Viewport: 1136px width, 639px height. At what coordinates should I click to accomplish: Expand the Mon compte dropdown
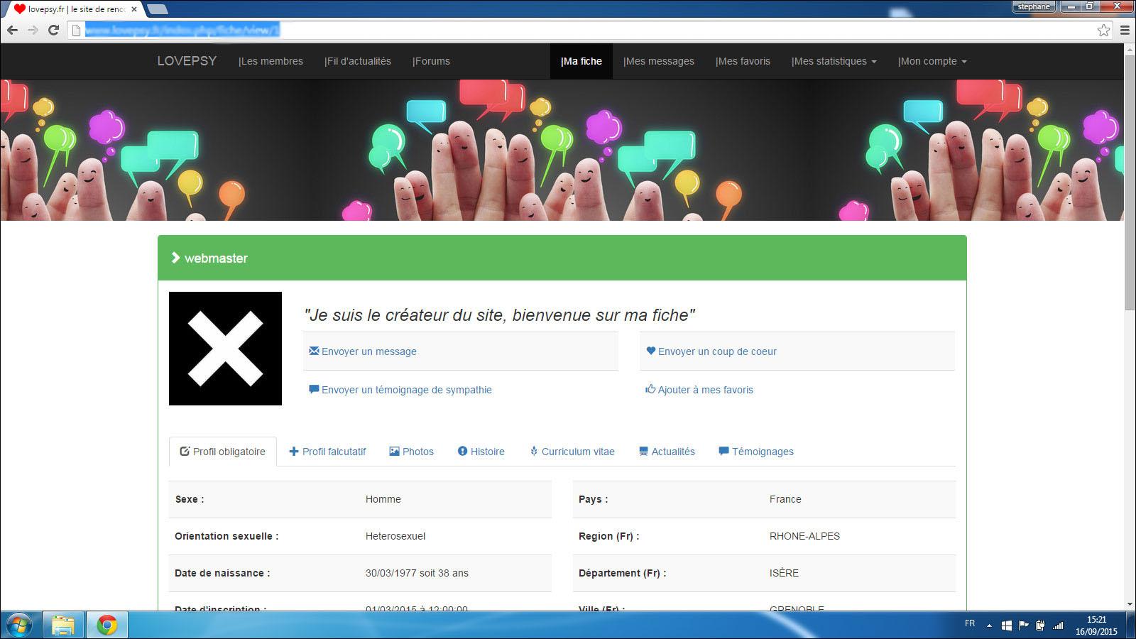tap(932, 61)
